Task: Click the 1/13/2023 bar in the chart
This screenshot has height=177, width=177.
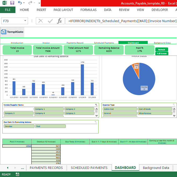Action: point(82,80)
